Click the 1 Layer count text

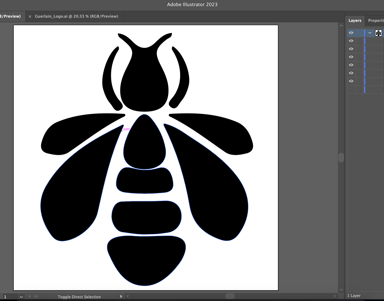(354, 296)
